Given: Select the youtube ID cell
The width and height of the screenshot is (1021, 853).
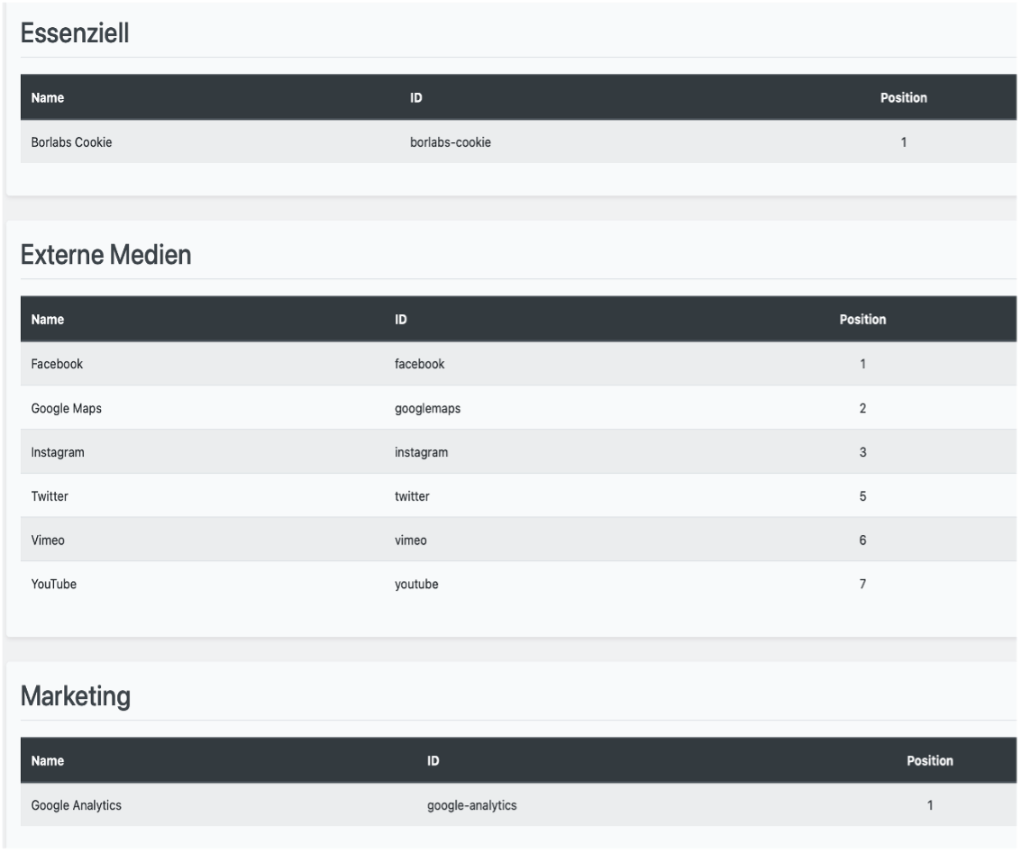Looking at the screenshot, I should pos(416,585).
